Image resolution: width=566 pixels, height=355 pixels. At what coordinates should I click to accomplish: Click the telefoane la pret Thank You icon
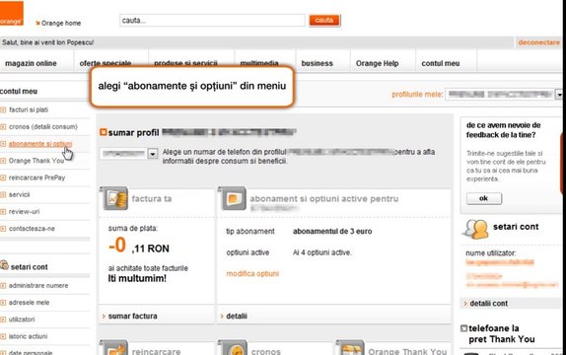tap(463, 328)
